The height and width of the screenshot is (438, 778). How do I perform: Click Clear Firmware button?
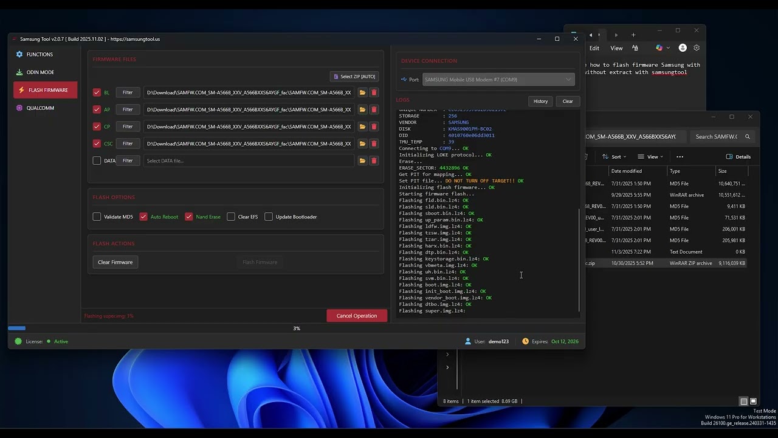click(115, 262)
